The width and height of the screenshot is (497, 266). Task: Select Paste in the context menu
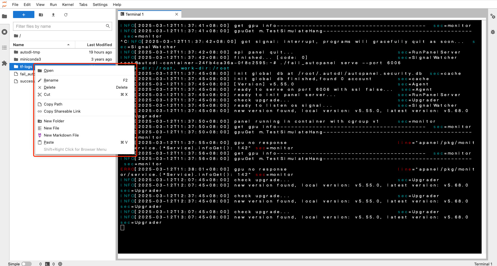tap(84, 142)
